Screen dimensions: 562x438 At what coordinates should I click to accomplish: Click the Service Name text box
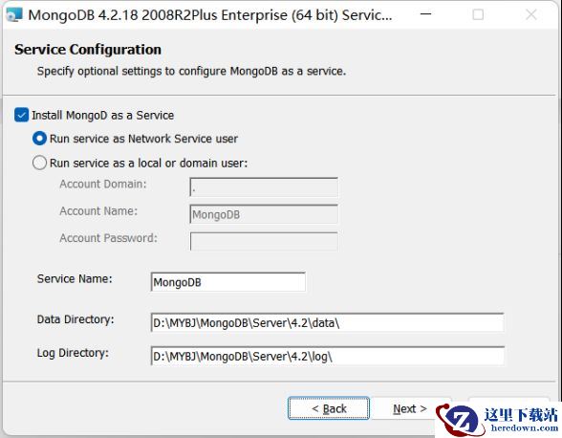click(228, 282)
